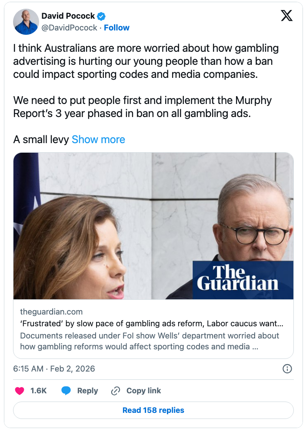Expand the tweet with Show more
The width and height of the screenshot is (306, 432).
pos(98,140)
